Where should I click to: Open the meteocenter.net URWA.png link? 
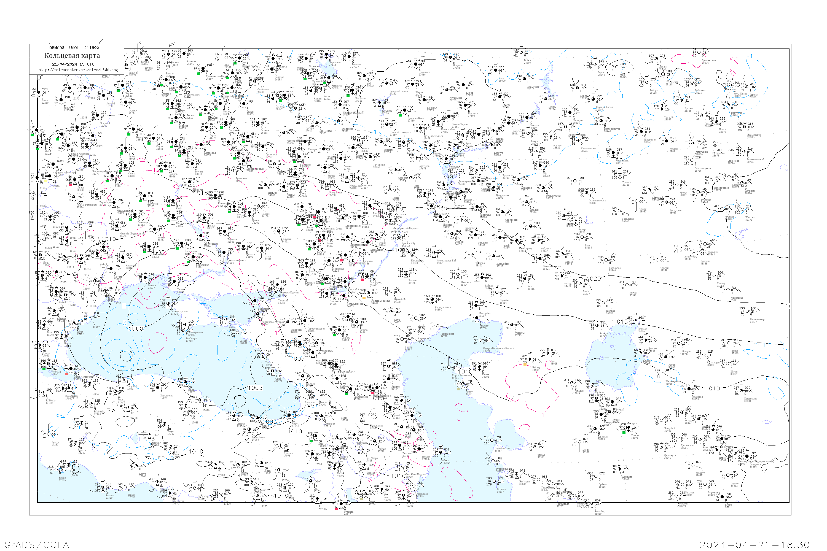click(x=78, y=70)
